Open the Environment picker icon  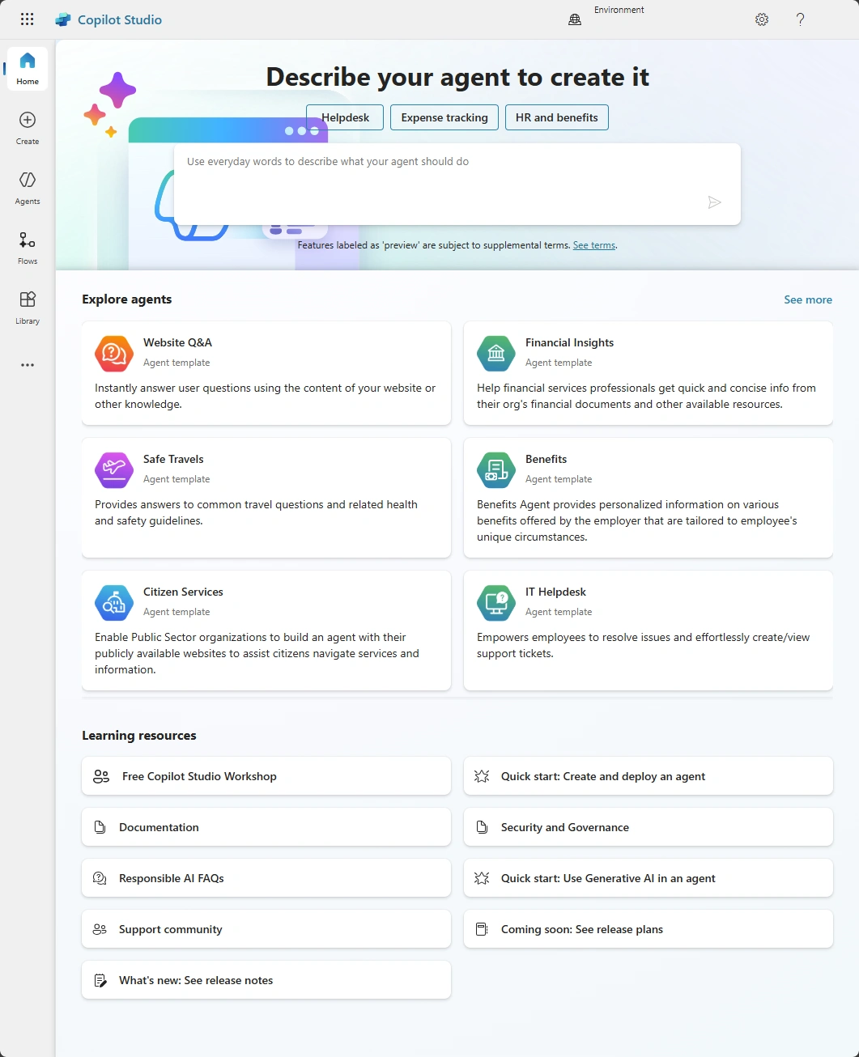(575, 19)
